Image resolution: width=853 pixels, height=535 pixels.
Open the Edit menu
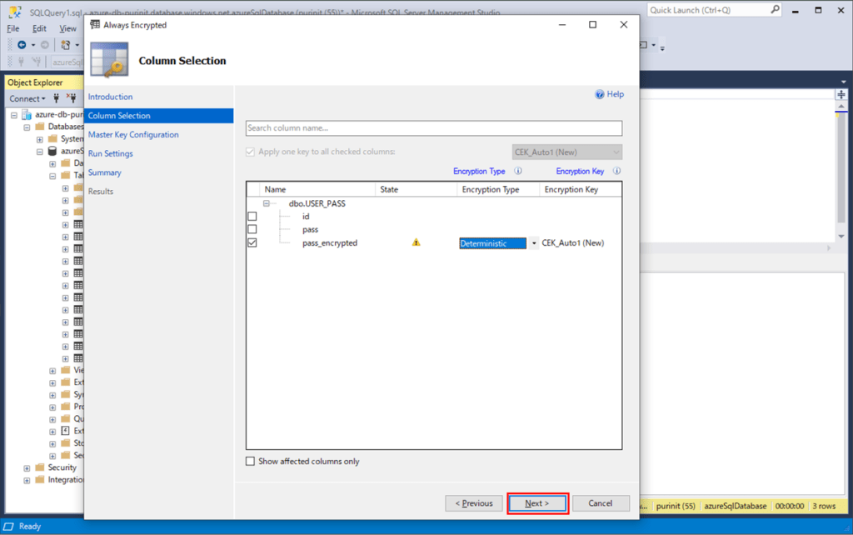(39, 28)
